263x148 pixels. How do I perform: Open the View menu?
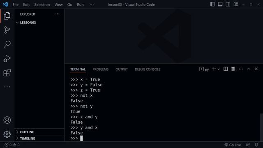[x=58, y=5]
